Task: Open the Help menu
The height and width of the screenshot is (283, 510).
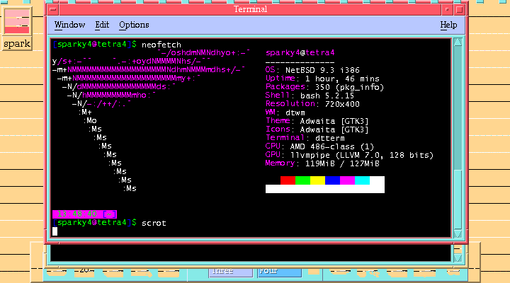Action: (448, 25)
